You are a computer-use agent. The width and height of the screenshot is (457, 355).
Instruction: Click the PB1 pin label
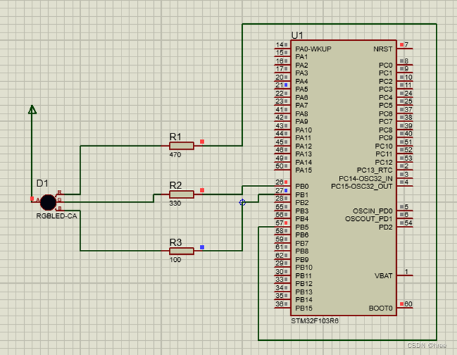point(302,195)
